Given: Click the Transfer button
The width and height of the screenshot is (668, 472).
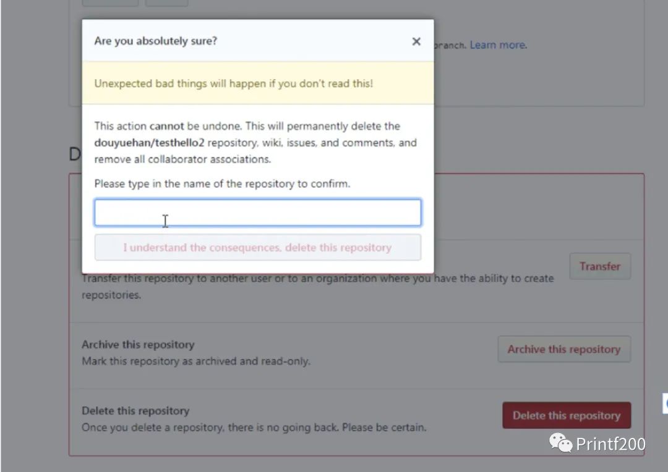Looking at the screenshot, I should [x=599, y=266].
